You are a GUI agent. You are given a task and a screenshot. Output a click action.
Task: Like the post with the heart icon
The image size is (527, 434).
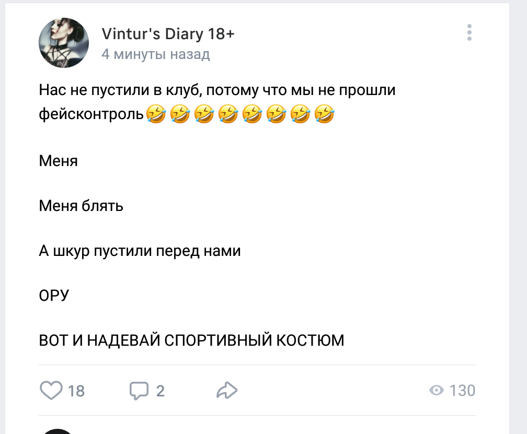(51, 390)
